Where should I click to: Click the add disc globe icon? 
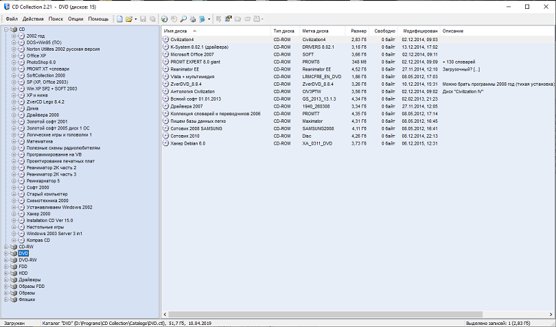(x=164, y=19)
